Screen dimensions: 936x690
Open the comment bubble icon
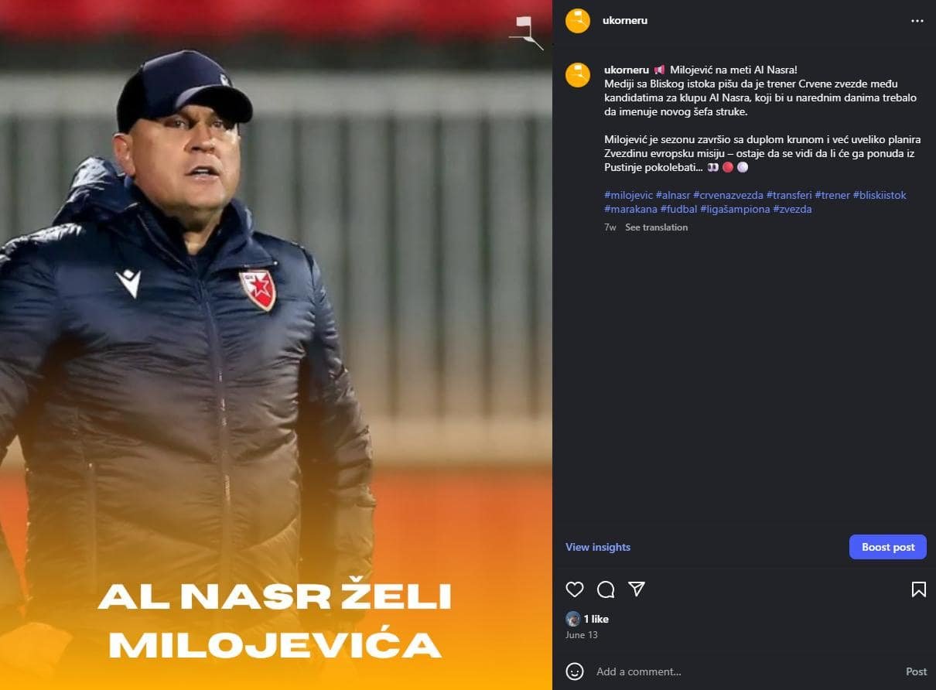pos(606,589)
